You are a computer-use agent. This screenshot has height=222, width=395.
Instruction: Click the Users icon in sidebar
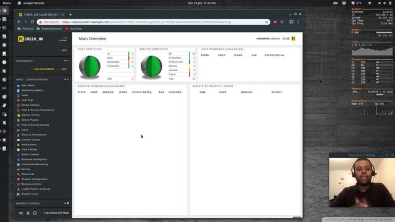18,130
